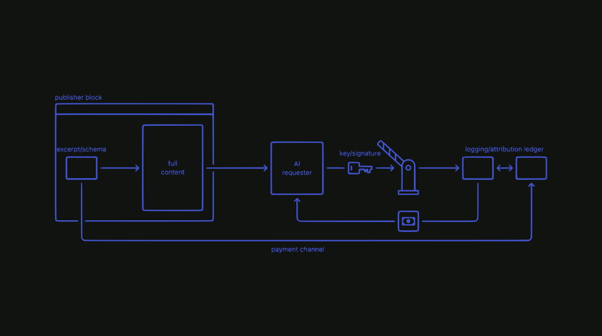Click the banknote payment icon

[409, 221]
